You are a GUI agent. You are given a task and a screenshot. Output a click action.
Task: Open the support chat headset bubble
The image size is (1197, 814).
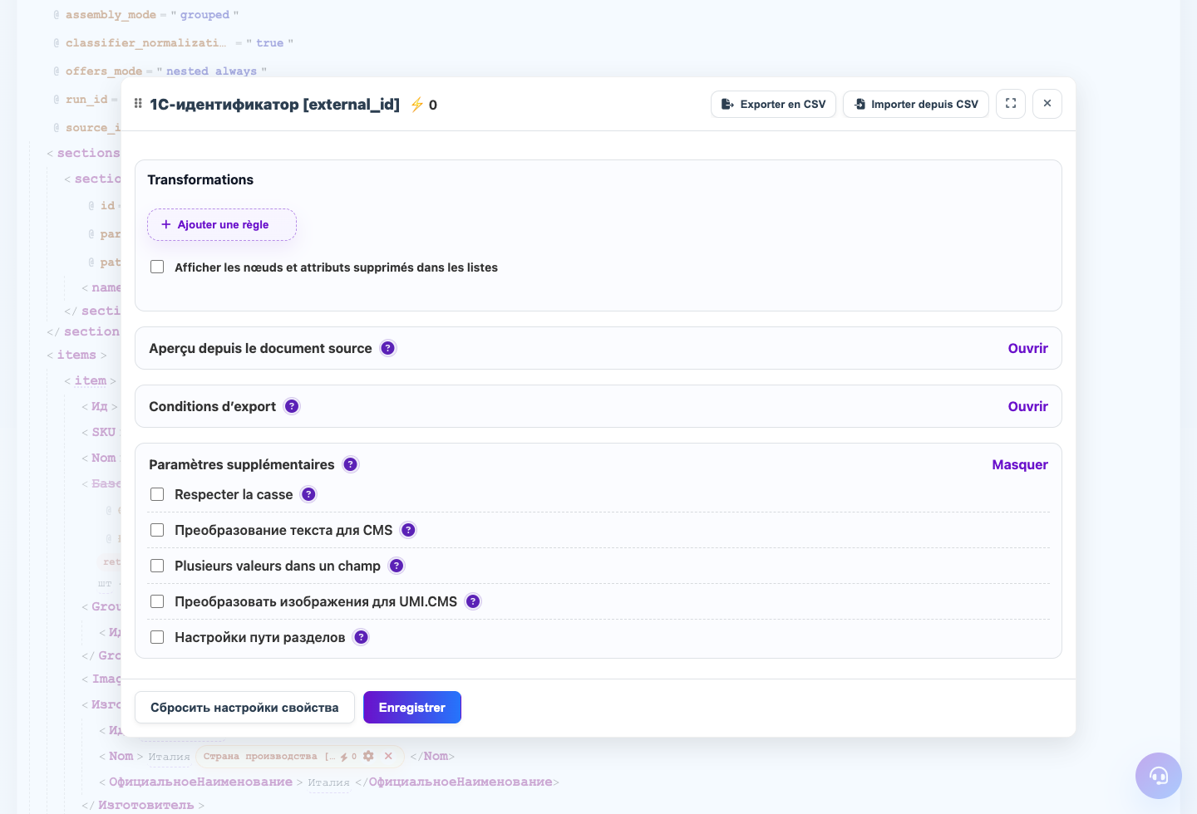coord(1159,776)
